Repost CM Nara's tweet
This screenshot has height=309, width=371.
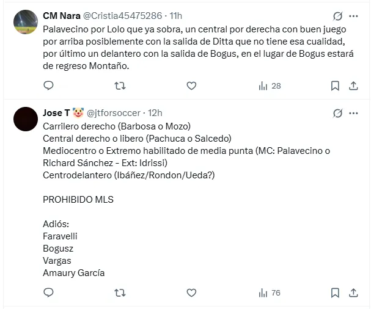[x=120, y=86]
